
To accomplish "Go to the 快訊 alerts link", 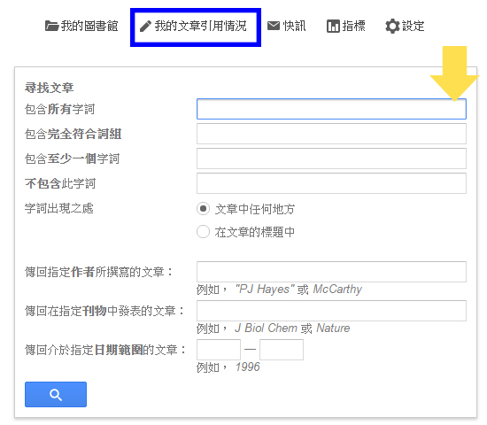I will coord(286,26).
